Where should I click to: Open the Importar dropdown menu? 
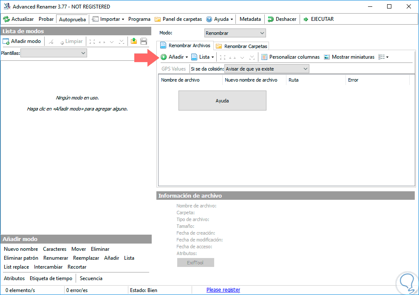coord(108,19)
